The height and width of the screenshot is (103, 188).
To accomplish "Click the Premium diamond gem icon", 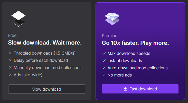I will pos(112,19).
